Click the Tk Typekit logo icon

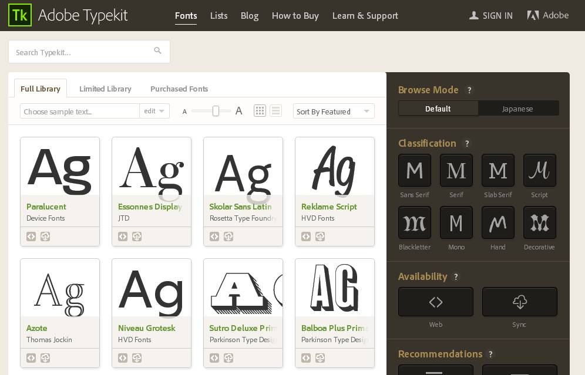(x=20, y=15)
